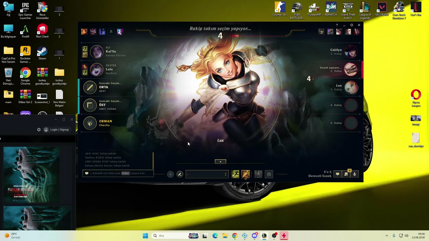The image size is (429, 241).
Task: Select Lulu support teammate row
Action: click(114, 69)
